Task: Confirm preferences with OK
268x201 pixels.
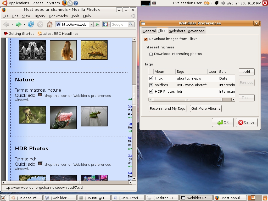Action: pyautogui.click(x=223, y=122)
